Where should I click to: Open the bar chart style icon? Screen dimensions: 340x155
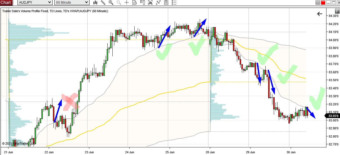pos(95,3)
